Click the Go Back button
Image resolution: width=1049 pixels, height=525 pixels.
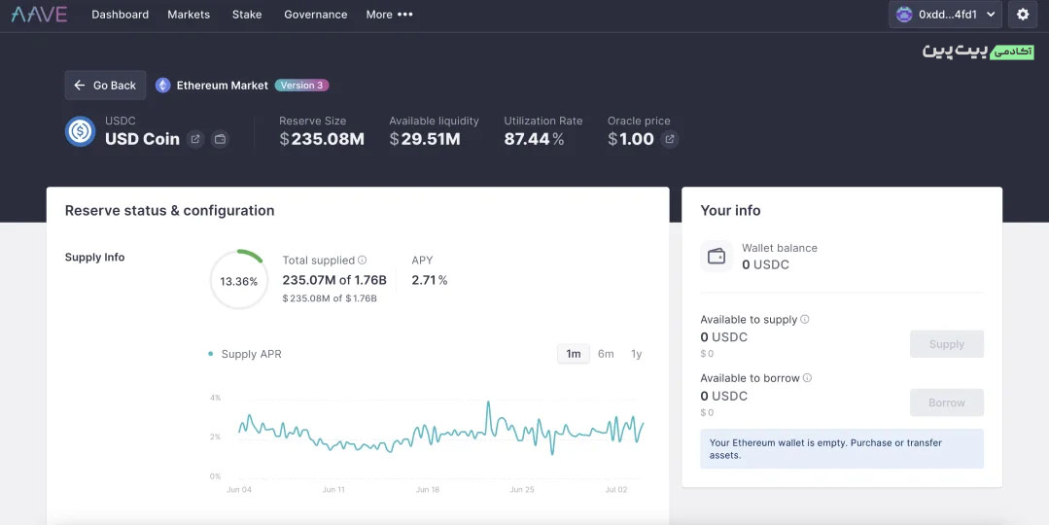(105, 85)
